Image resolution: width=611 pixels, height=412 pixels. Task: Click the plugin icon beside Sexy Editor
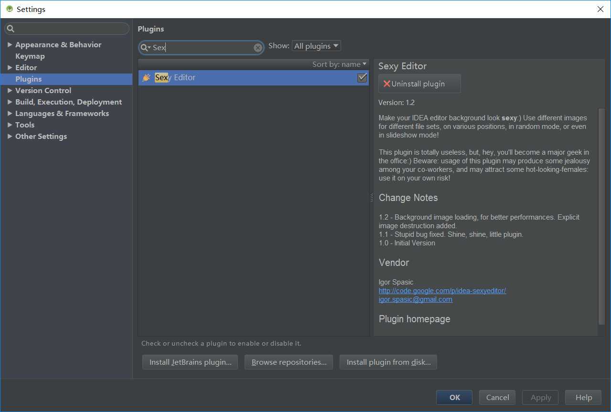146,77
